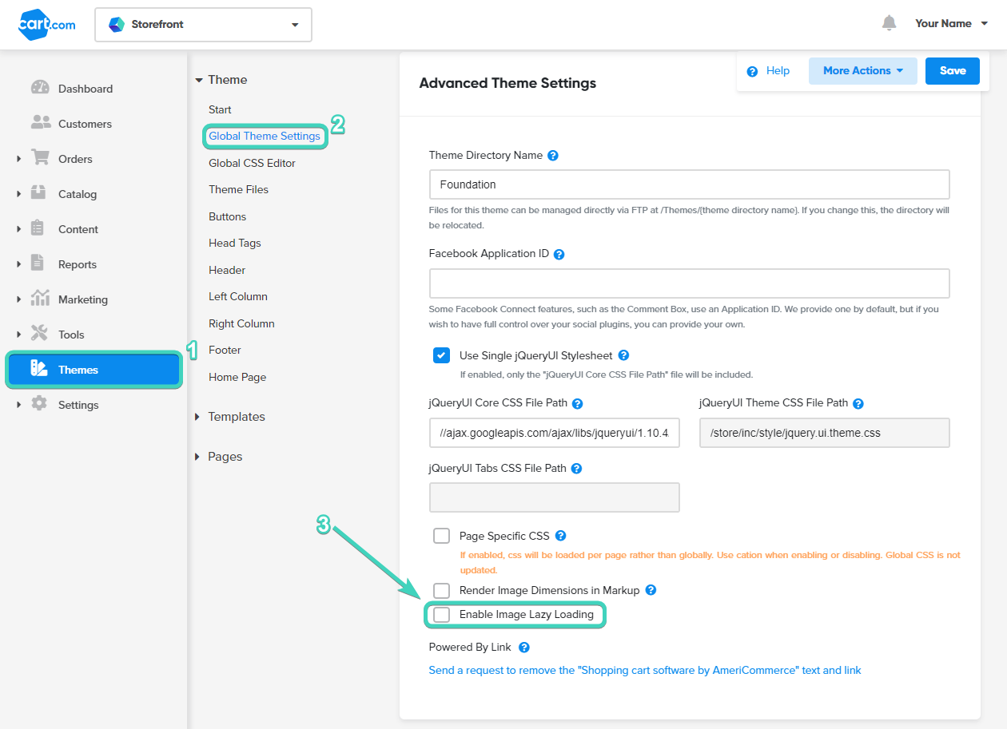The image size is (1007, 729).
Task: Open the More Actions dropdown
Action: coord(863,71)
